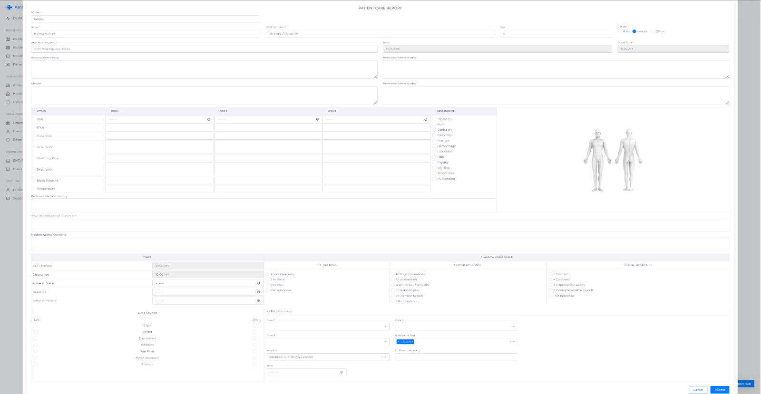Open time picker for Arrive at Scene
This screenshot has width=761, height=394.
coord(258,283)
